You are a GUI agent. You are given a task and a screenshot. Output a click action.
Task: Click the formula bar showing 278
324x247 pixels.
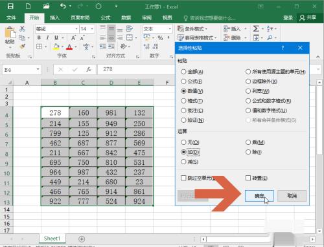137,69
